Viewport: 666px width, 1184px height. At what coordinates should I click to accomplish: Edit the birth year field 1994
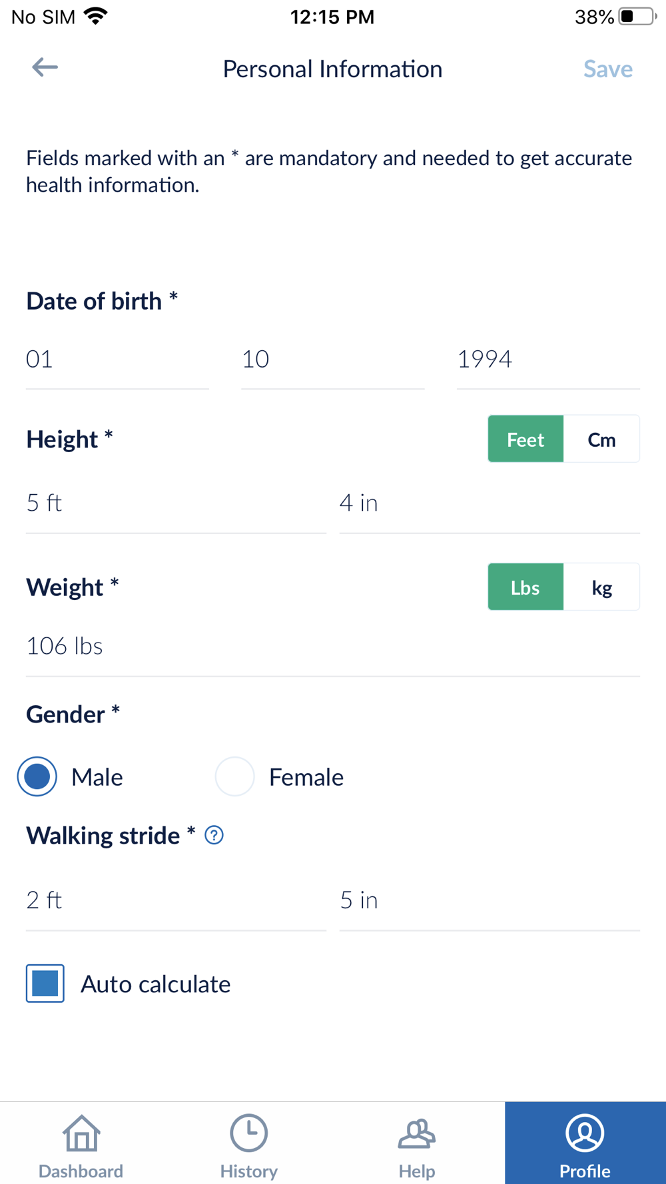point(547,360)
